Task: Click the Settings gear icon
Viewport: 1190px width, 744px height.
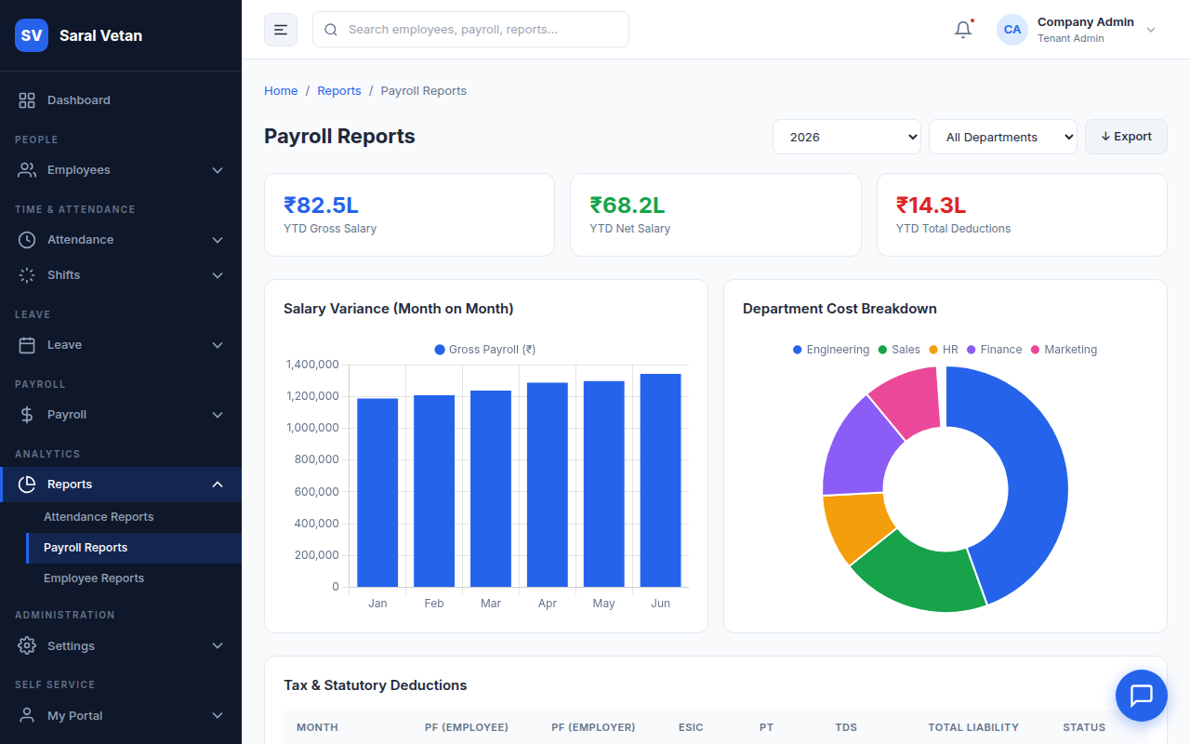Action: click(x=27, y=645)
